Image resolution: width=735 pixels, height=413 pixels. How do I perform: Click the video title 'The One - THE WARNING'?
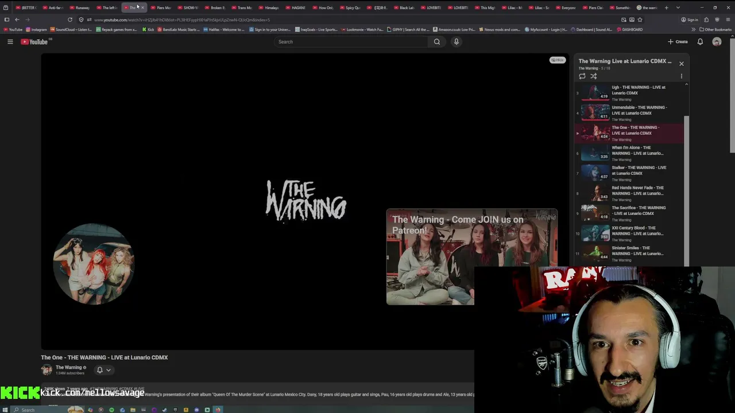(x=105, y=357)
